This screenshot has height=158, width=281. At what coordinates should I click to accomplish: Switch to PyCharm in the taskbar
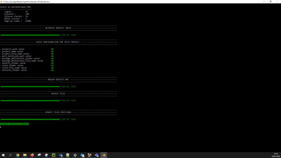point(53,155)
